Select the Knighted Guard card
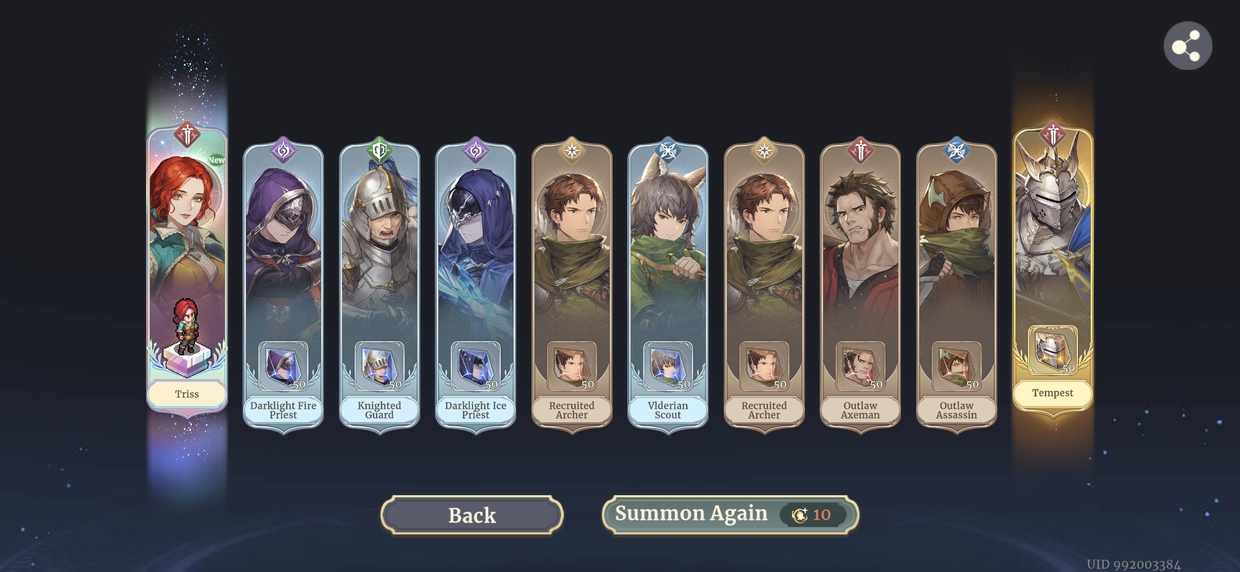The height and width of the screenshot is (572, 1240). point(379,286)
